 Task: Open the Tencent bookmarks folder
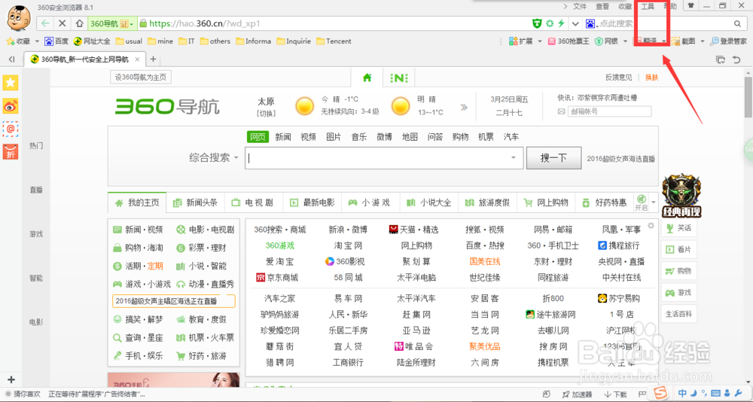coord(334,41)
